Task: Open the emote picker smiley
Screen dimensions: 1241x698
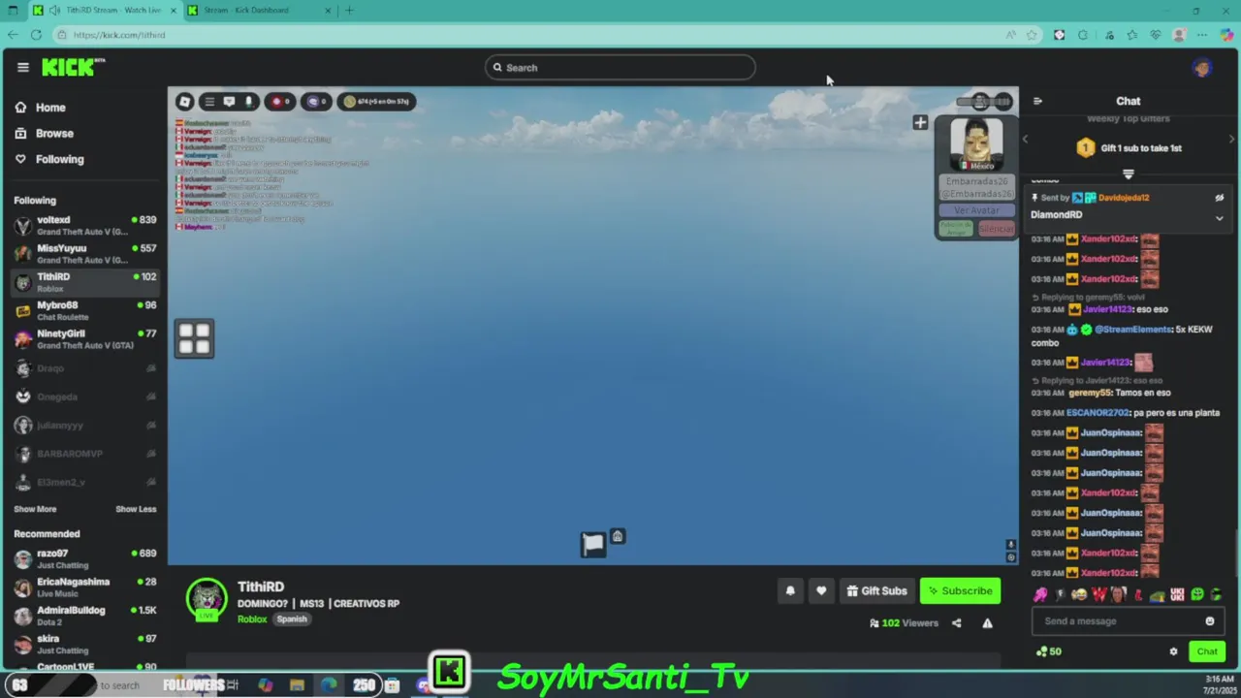Action: tap(1210, 621)
